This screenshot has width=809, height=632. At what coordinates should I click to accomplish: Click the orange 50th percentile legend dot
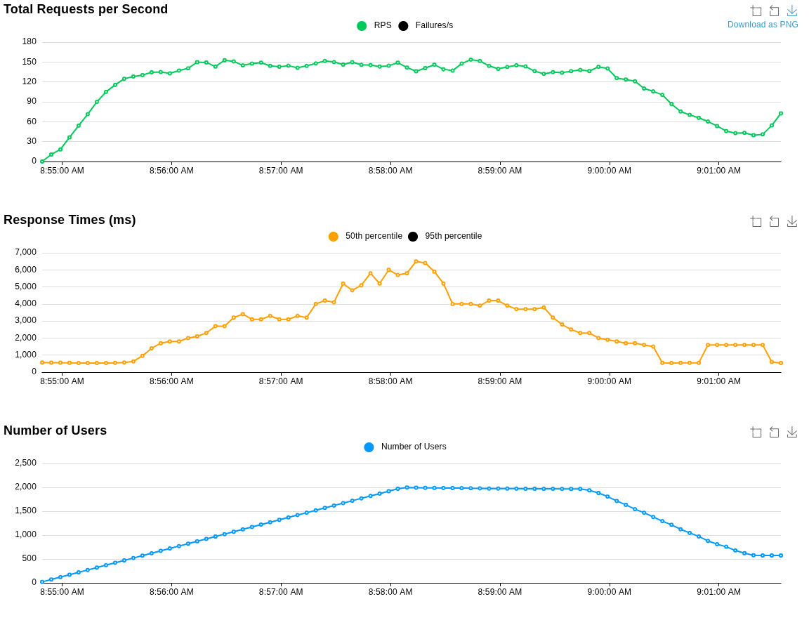tap(334, 237)
